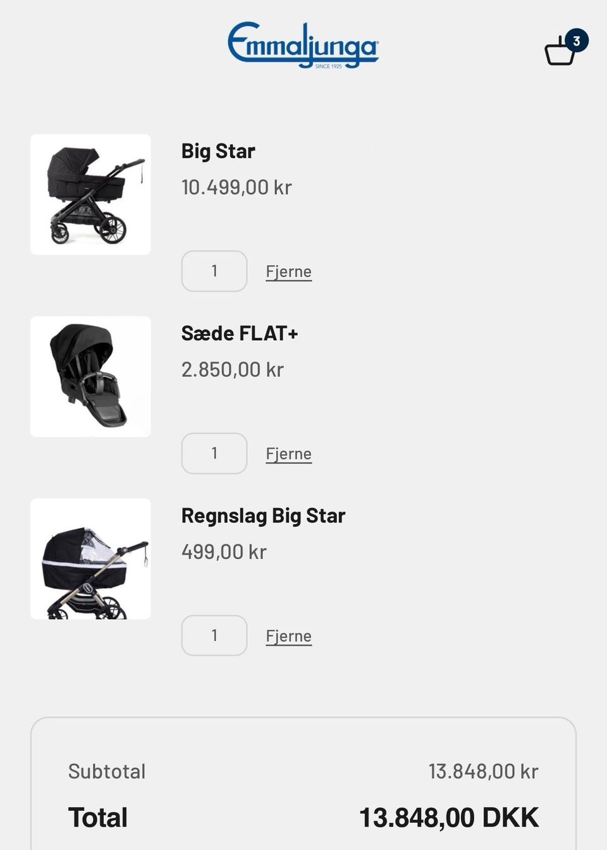Image resolution: width=607 pixels, height=850 pixels.
Task: Open the Big Star stroller thumbnail
Action: 90,194
